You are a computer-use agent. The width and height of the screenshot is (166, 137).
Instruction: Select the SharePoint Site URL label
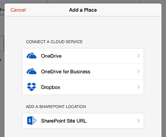[x=63, y=121]
